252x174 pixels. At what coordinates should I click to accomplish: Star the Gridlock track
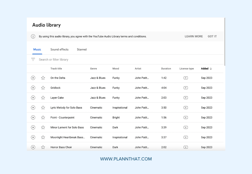[43, 88]
